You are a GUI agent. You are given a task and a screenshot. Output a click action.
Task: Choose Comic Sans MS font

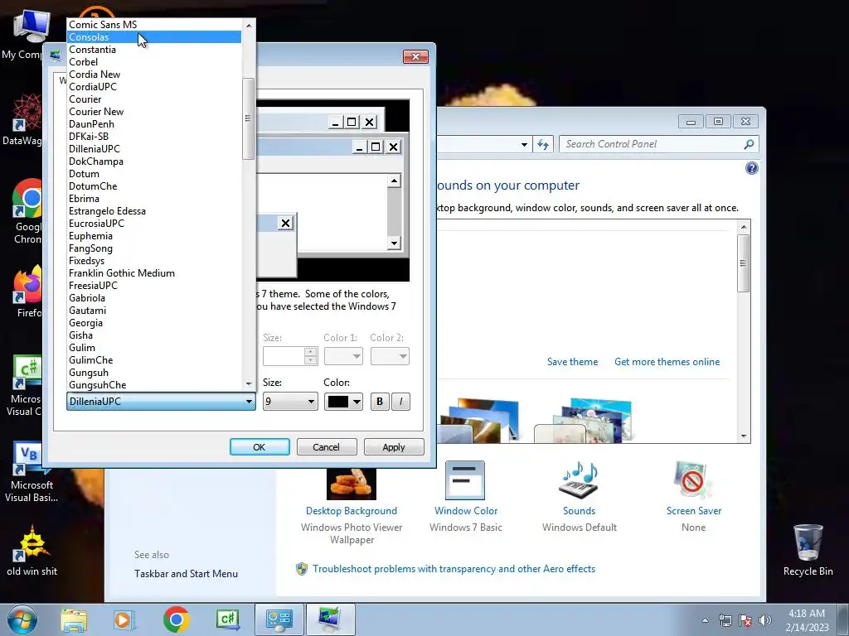(x=153, y=24)
